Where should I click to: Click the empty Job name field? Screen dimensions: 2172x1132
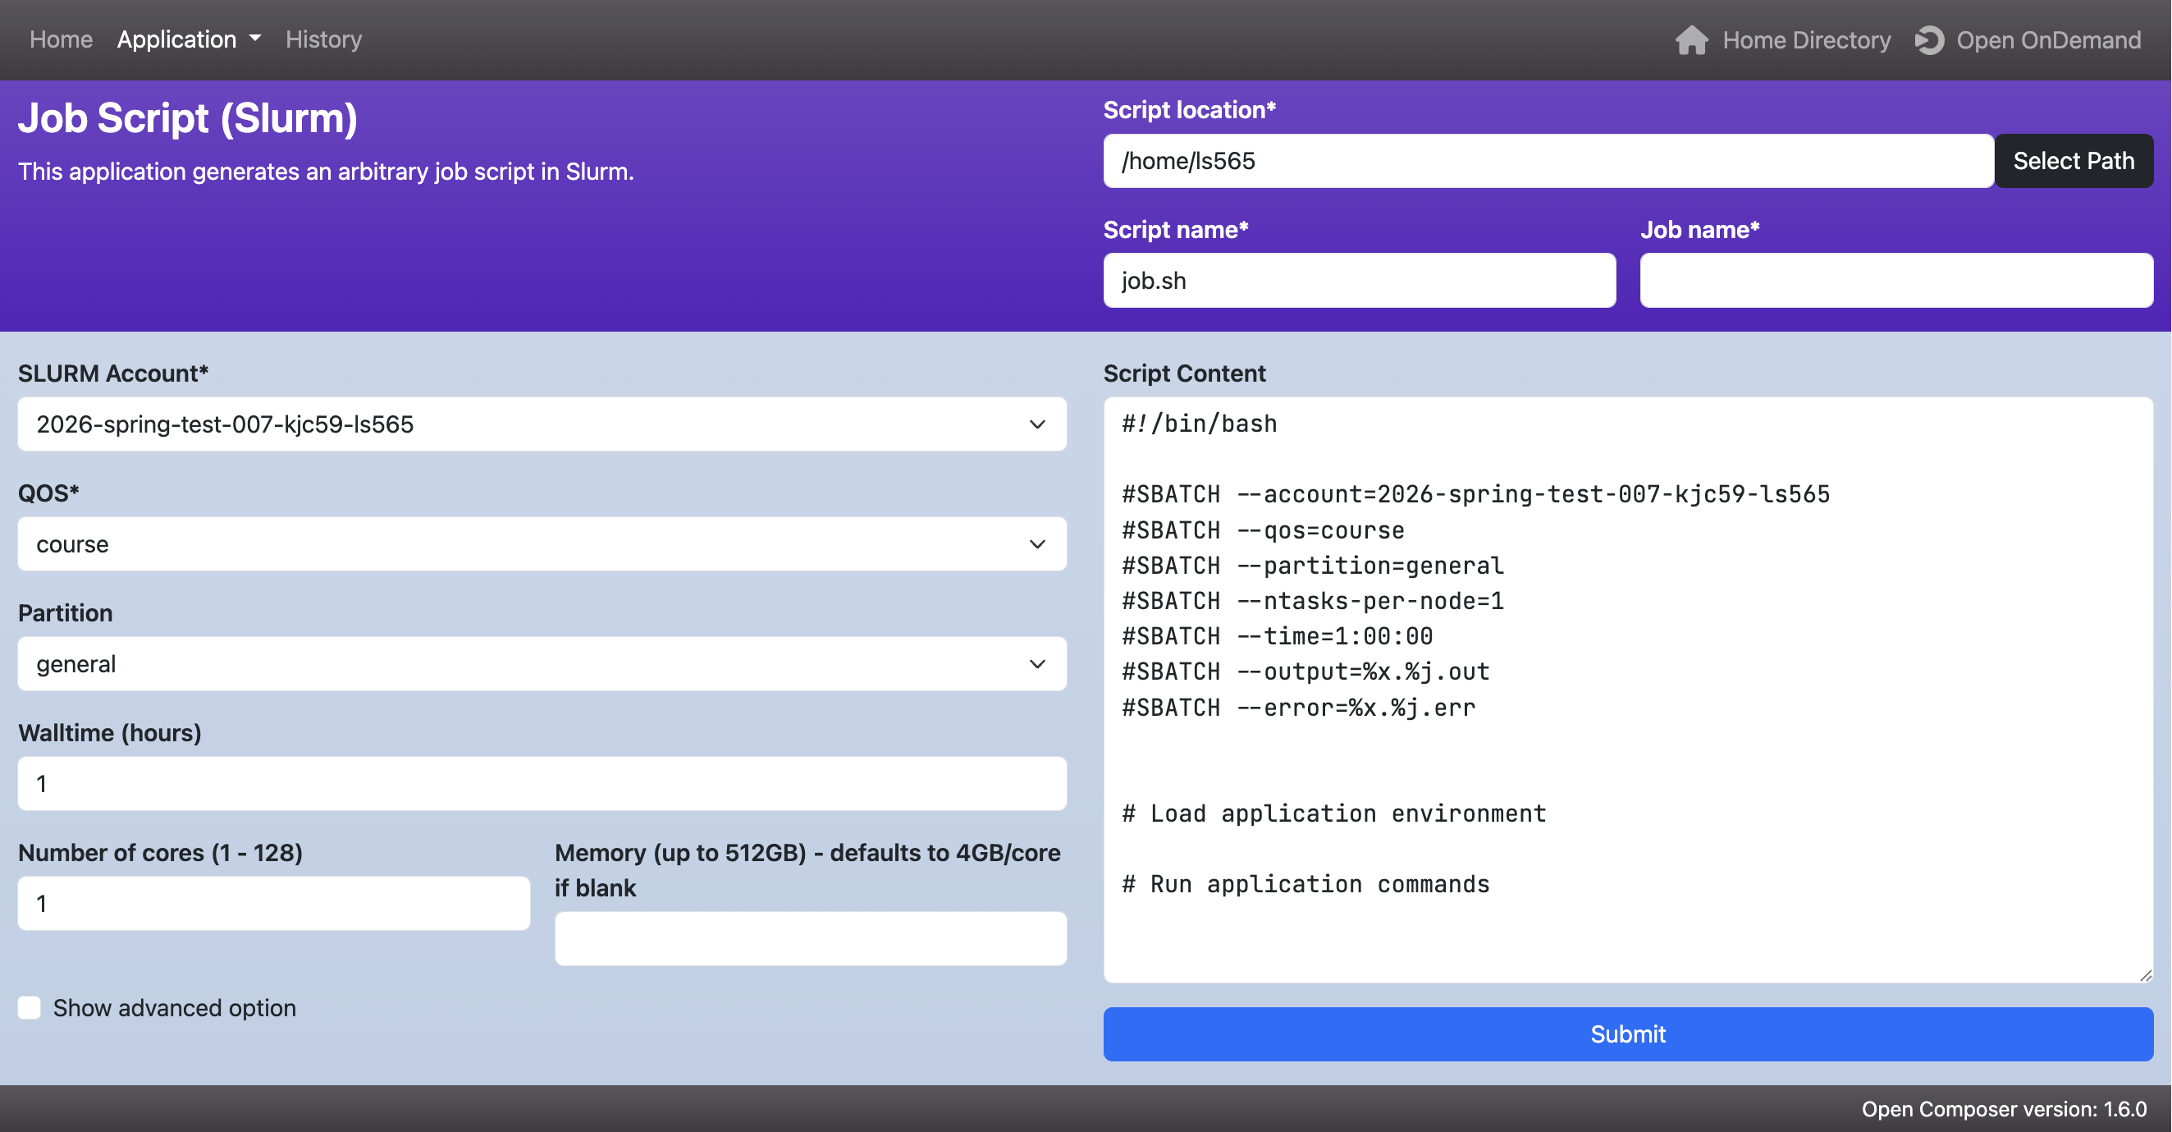1896,280
